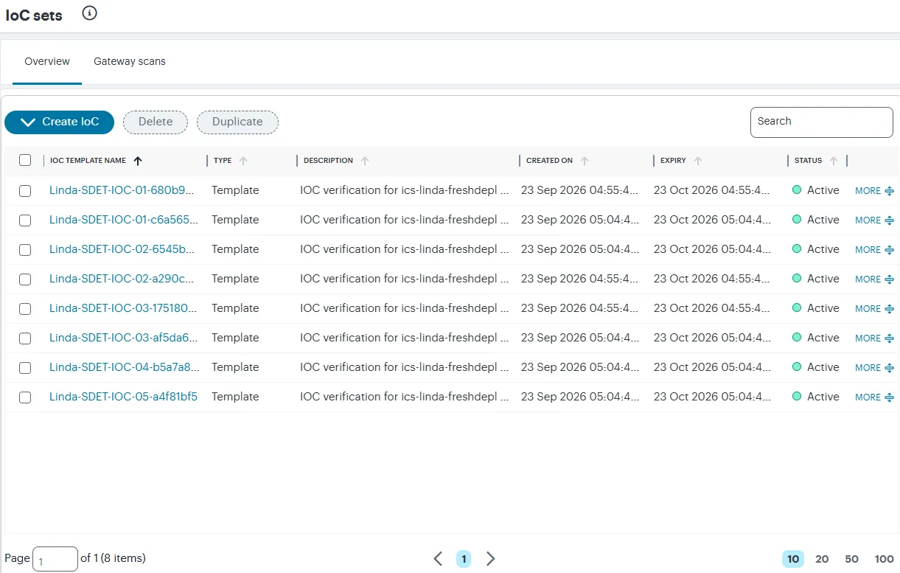The image size is (900, 573).
Task: Go to next page with right chevron
Action: pyautogui.click(x=491, y=559)
